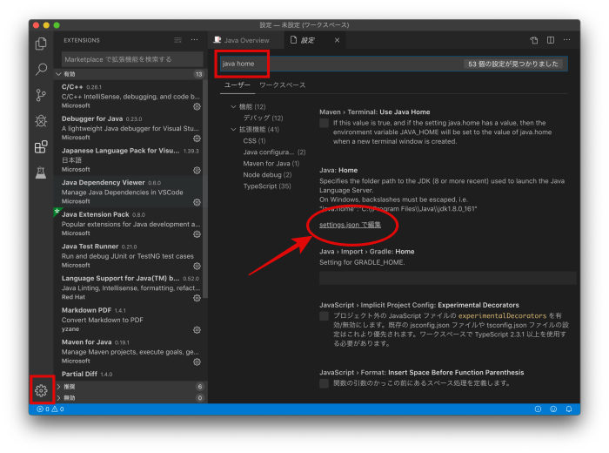The width and height of the screenshot is (609, 453).
Task: Open the Source Control view icon
Action: [41, 95]
